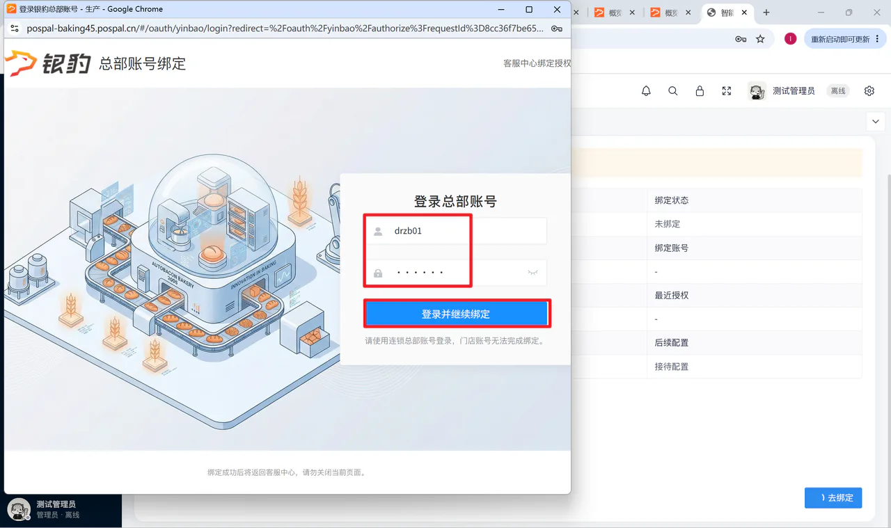This screenshot has width=891, height=528.
Task: Click the 离线 status badge
Action: pyautogui.click(x=838, y=91)
